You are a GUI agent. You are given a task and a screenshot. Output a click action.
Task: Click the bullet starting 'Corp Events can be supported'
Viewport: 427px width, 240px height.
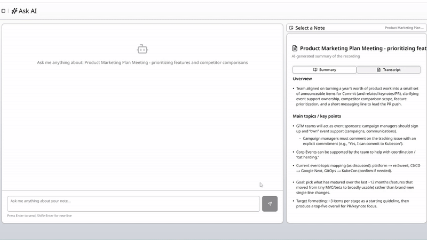[x=355, y=155]
